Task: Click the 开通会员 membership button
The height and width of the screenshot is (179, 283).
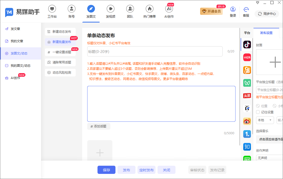Action: (211, 11)
